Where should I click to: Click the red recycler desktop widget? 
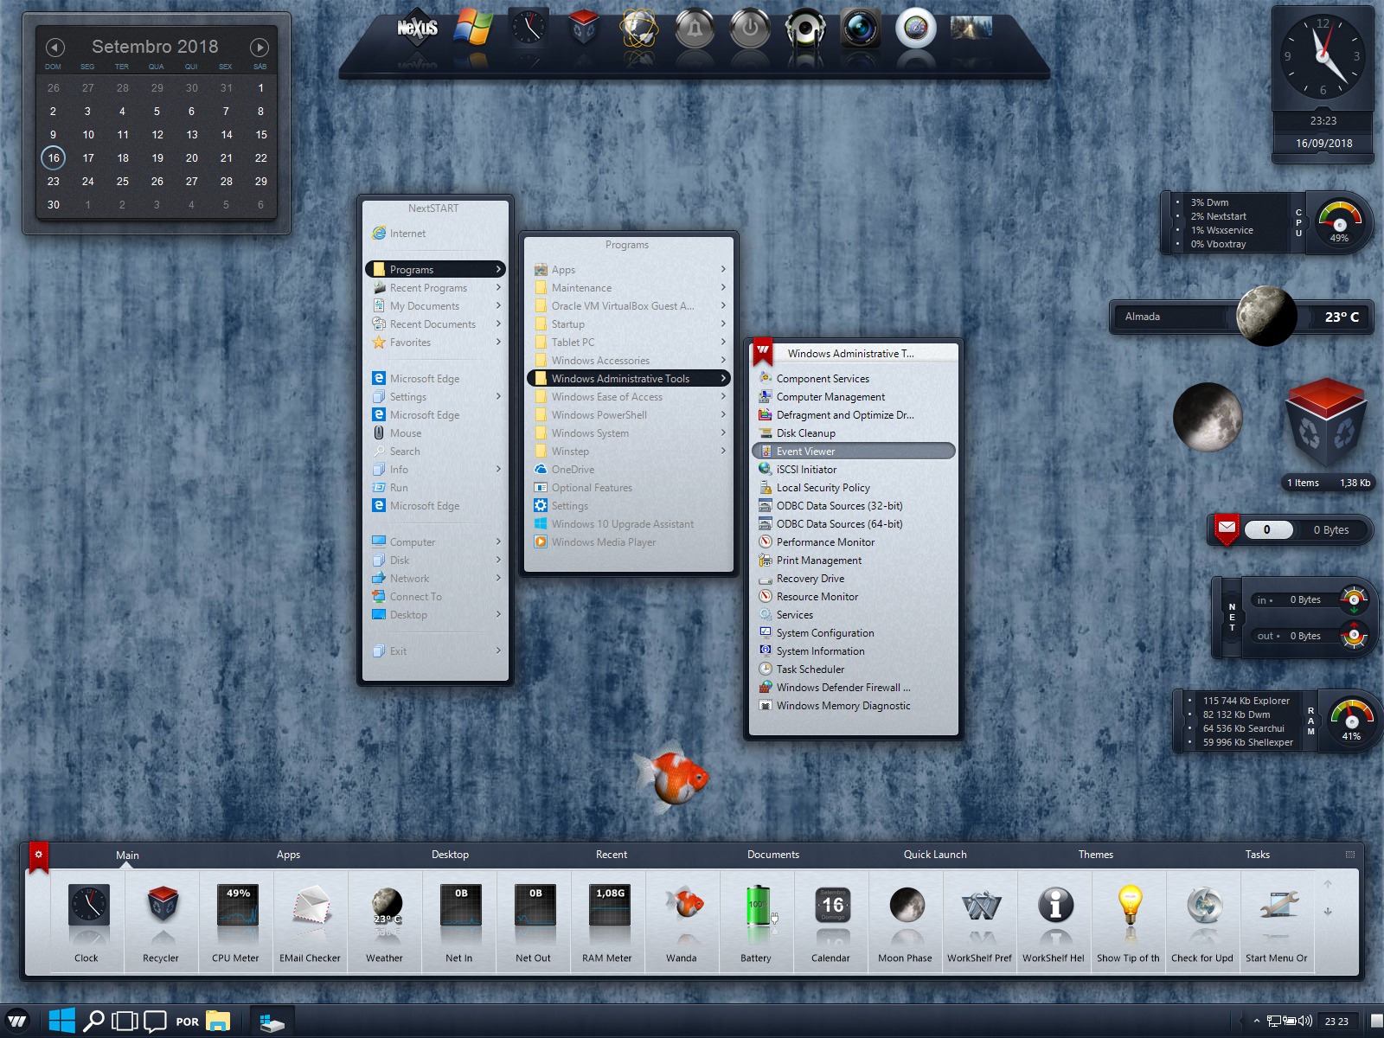tap(1326, 424)
